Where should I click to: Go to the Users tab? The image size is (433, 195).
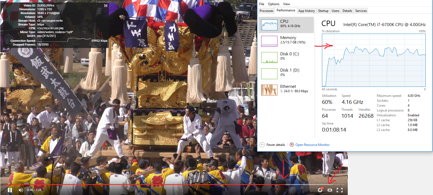[336, 11]
